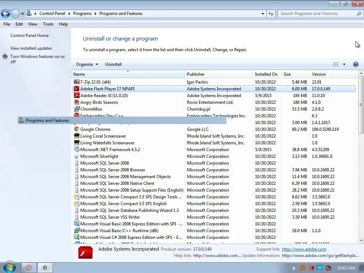The height and width of the screenshot is (273, 364).
Task: Click the scrollbar up arrow
Action: [361, 73]
